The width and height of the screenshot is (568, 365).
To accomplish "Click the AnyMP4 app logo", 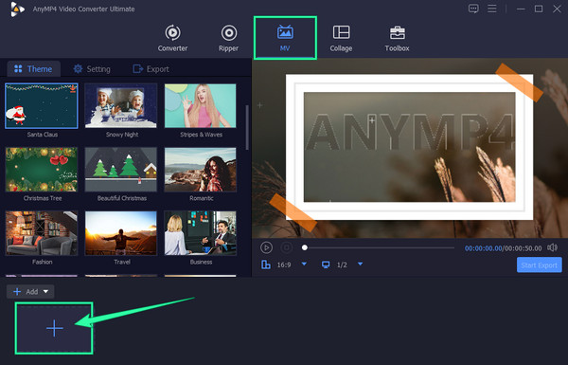I will pos(17,9).
